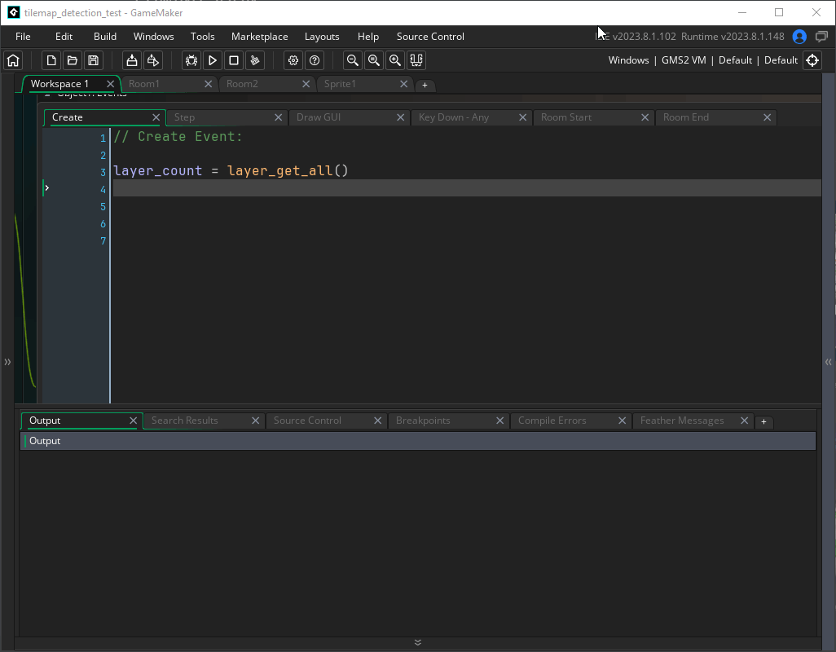Open the target platform picker icon
The image size is (836, 652).
812,60
